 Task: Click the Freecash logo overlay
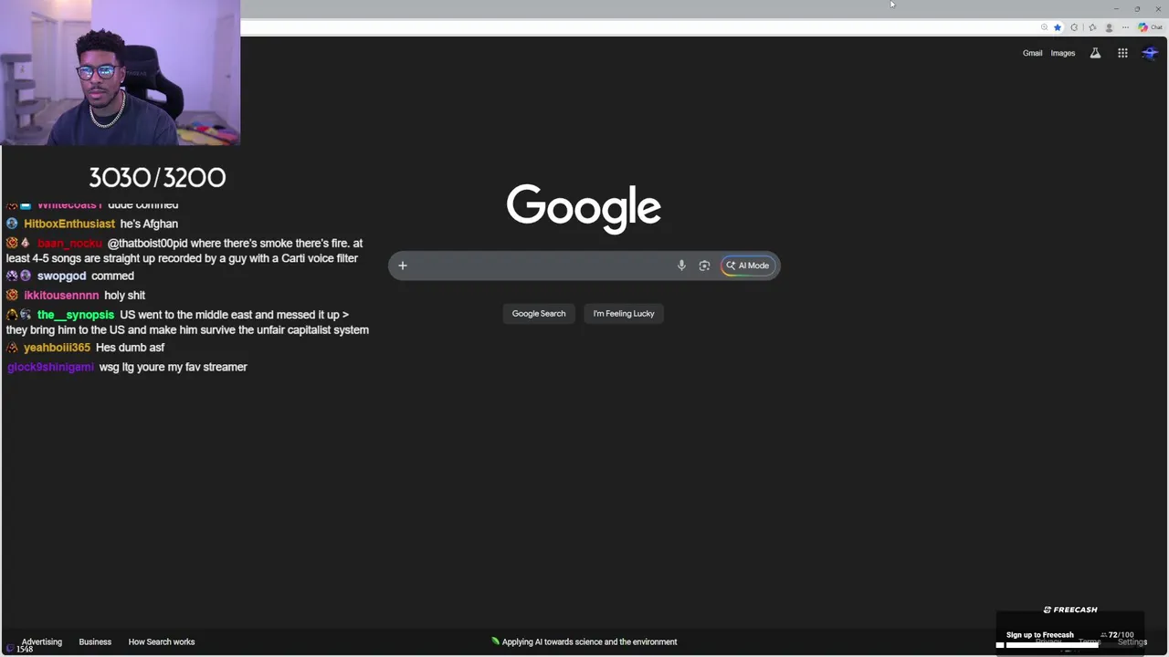click(x=1070, y=610)
